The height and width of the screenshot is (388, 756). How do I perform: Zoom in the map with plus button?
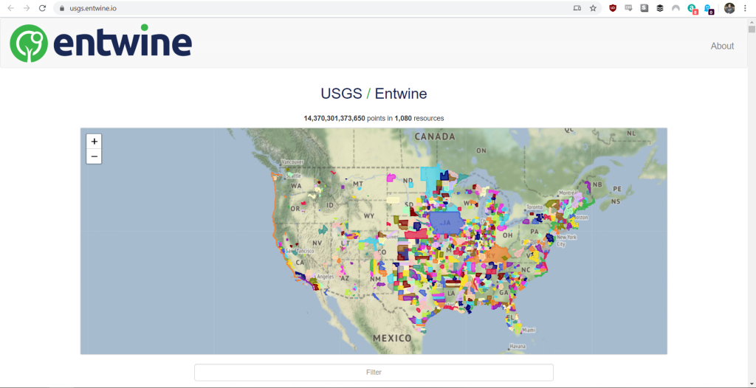[94, 141]
